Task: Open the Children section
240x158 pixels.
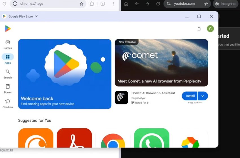Action: click(x=8, y=104)
